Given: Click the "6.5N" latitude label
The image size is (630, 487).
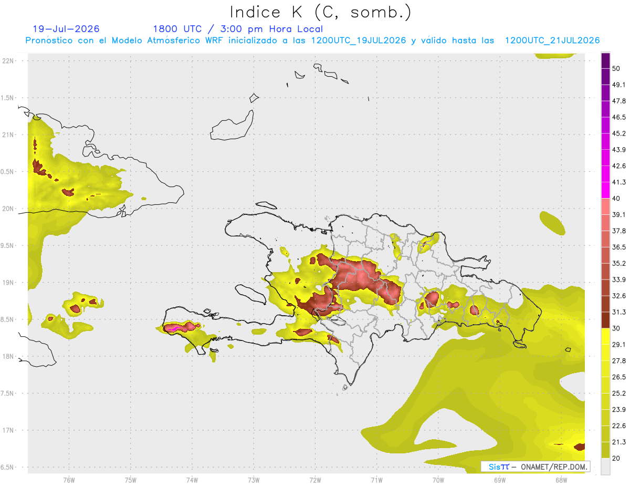Looking at the screenshot, I should click(x=8, y=468).
